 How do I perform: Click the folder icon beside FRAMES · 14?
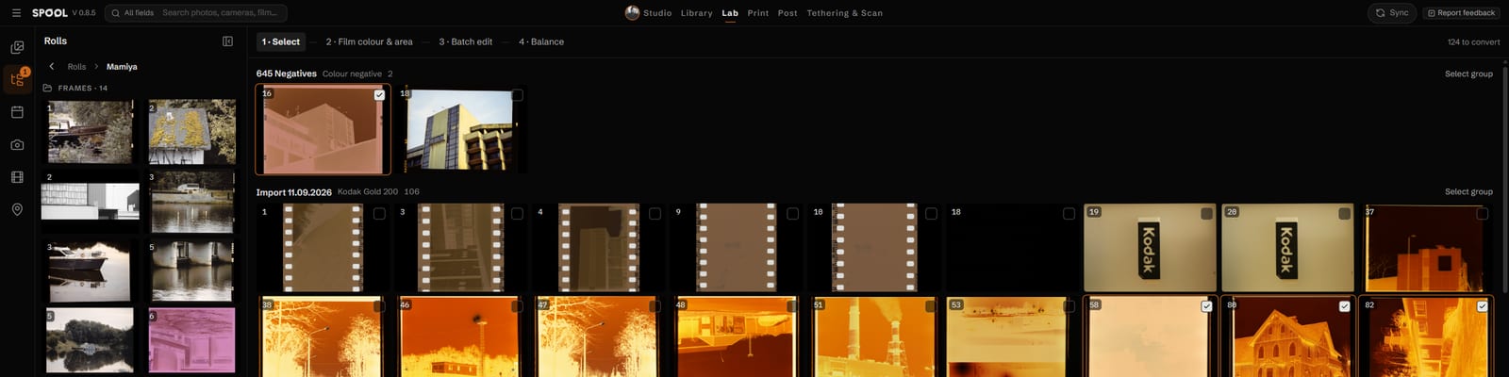(47, 88)
